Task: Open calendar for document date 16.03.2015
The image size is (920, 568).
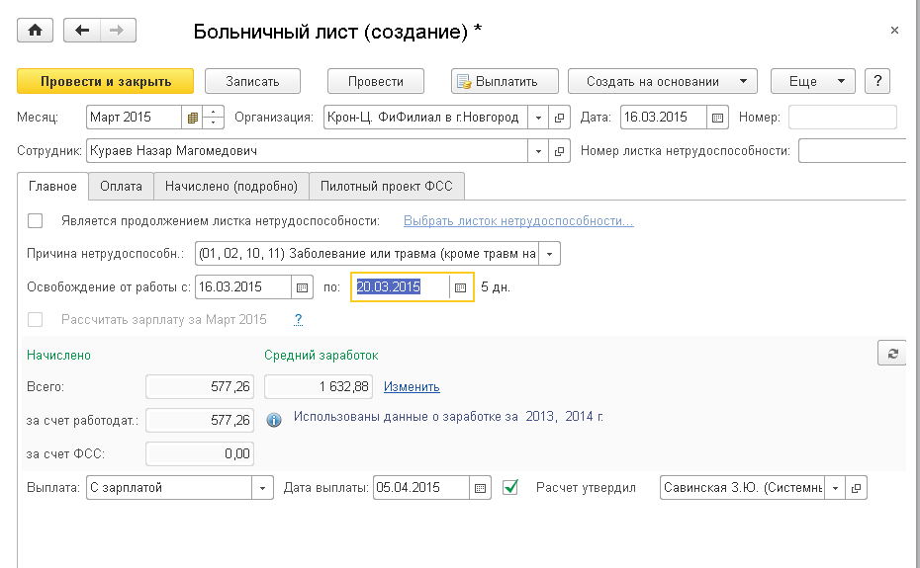Action: click(719, 118)
